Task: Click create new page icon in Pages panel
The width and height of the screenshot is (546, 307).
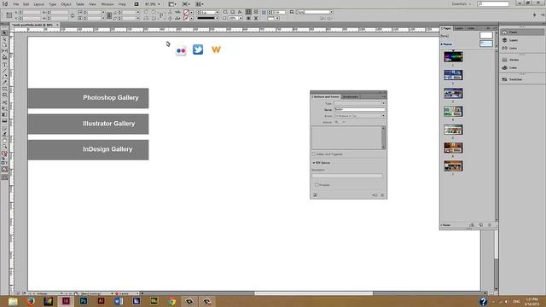Action: (481, 225)
